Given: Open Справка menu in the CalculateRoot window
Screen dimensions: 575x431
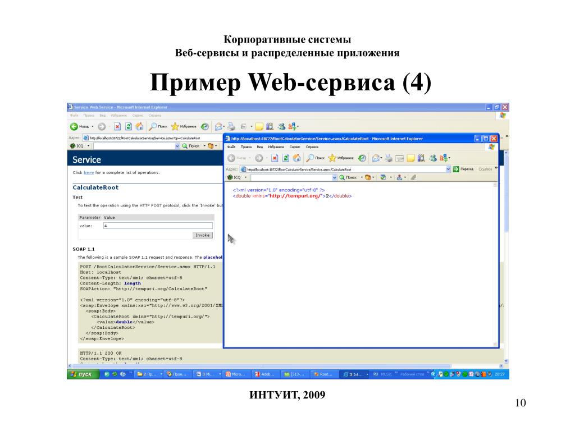Looking at the screenshot, I should pyautogui.click(x=312, y=147).
